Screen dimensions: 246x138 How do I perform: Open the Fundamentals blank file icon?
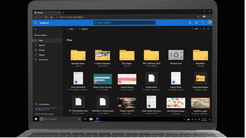[x=151, y=78]
